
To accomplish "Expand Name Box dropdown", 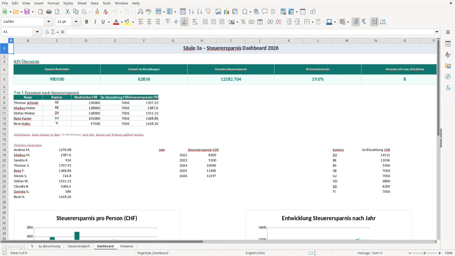I will (38, 32).
